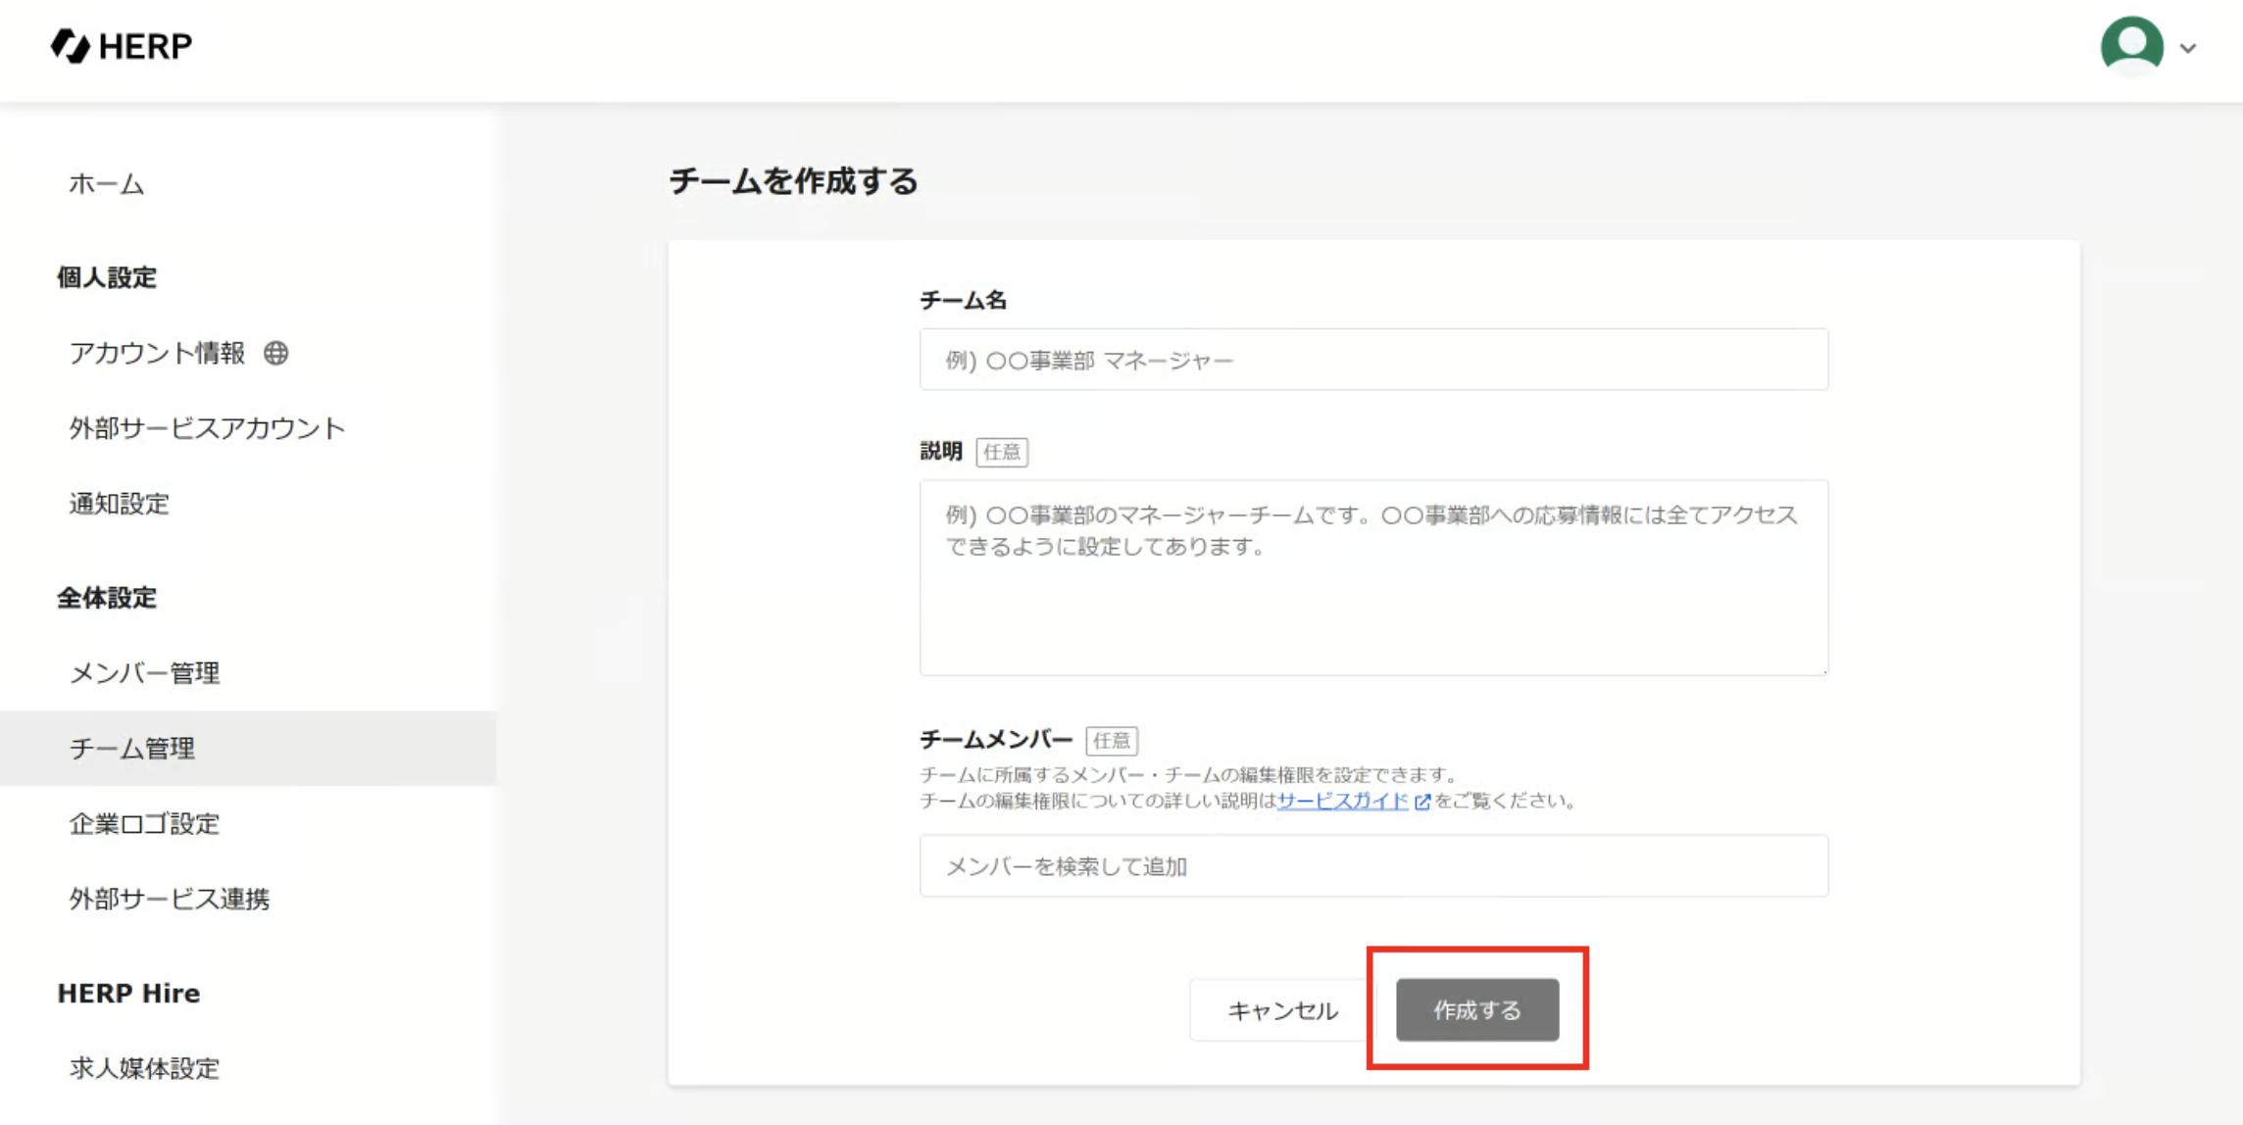Click external link icon next to サービスガイド
Screen dimensions: 2243x1125
(1422, 802)
